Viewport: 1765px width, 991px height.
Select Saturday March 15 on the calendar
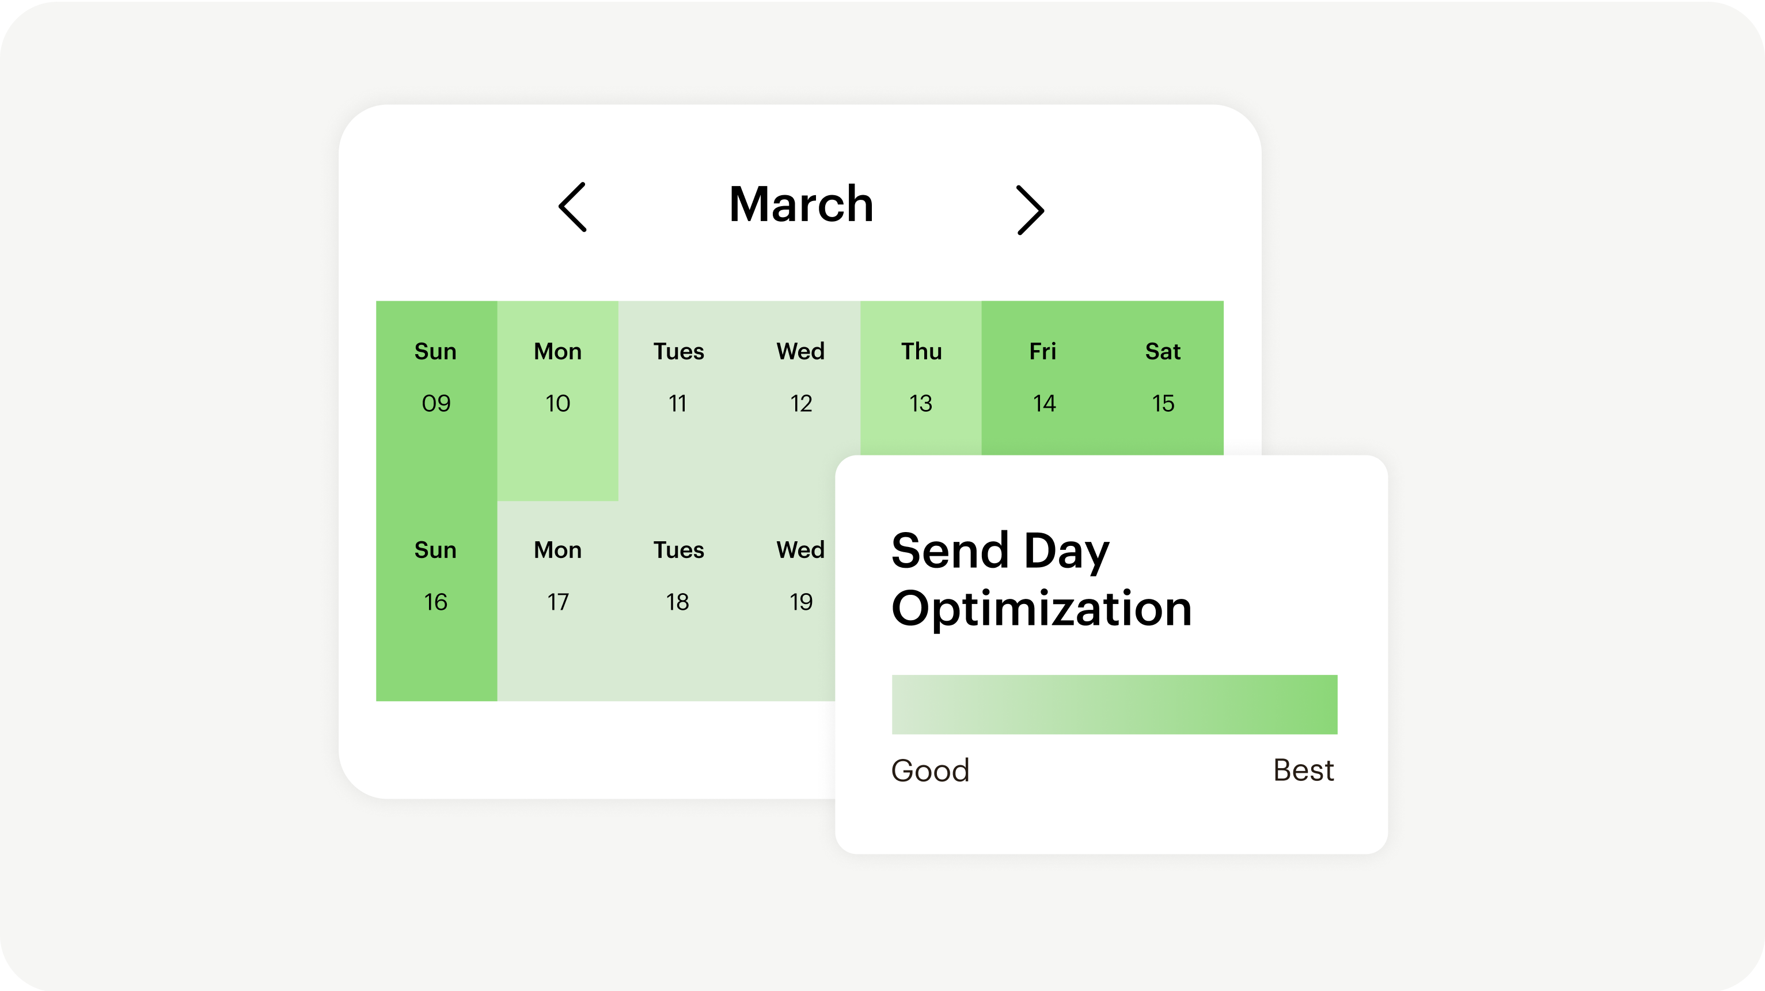pyautogui.click(x=1163, y=404)
